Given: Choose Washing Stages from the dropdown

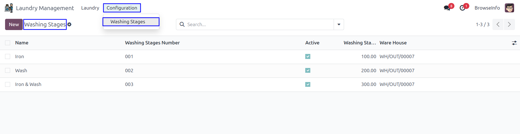Looking at the screenshot, I should 128,22.
